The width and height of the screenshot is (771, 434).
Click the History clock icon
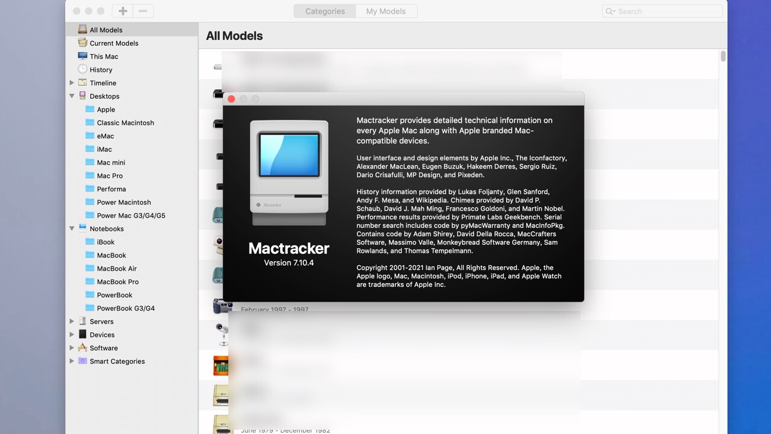(x=83, y=69)
